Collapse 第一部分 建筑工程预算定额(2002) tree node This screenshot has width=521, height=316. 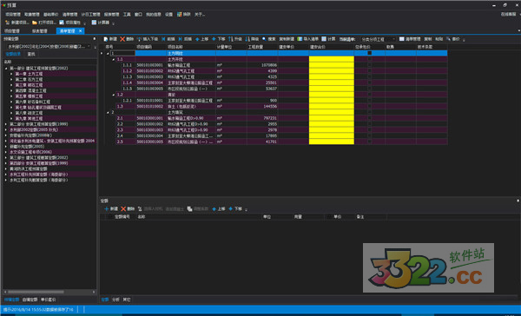[6, 69]
